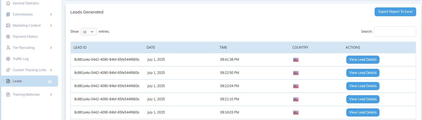Click the 09:22:50 PM time cell
Screen dimensions: 422x120
pyautogui.click(x=230, y=73)
